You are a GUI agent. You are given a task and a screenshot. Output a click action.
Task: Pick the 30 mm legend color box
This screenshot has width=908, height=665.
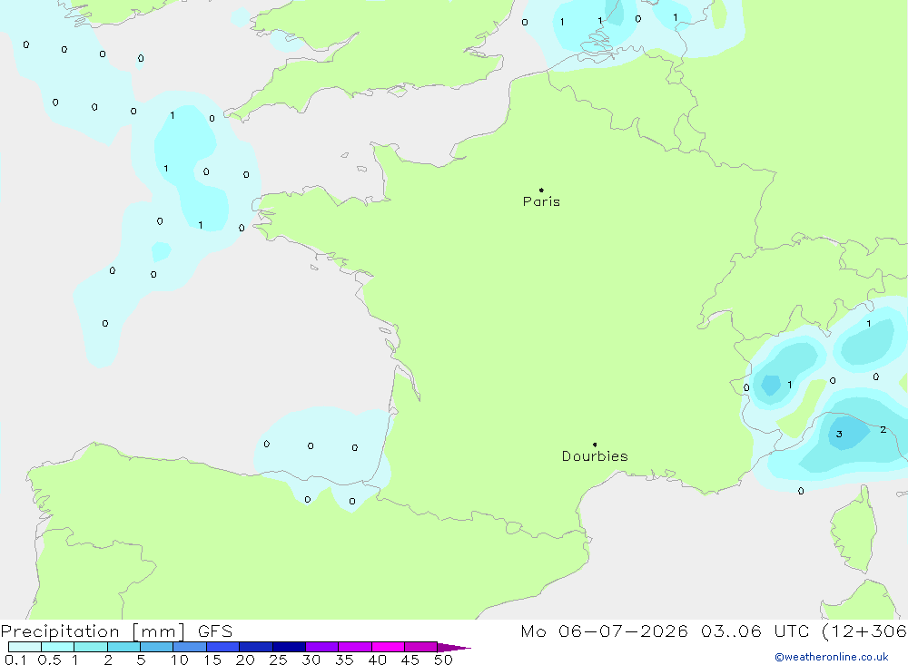[322, 647]
